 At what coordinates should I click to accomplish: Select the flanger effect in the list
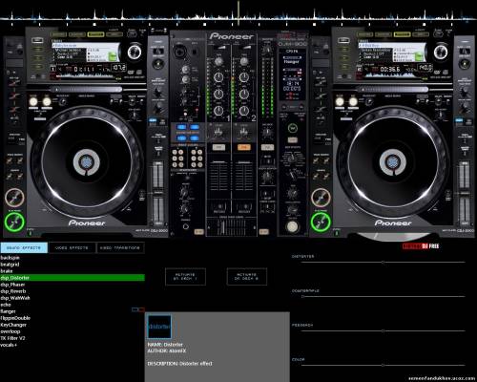[x=8, y=311]
